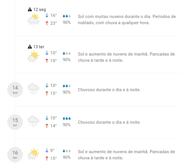Click the 12 seg date label
The height and width of the screenshot is (168, 187).
pyautogui.click(x=39, y=10)
